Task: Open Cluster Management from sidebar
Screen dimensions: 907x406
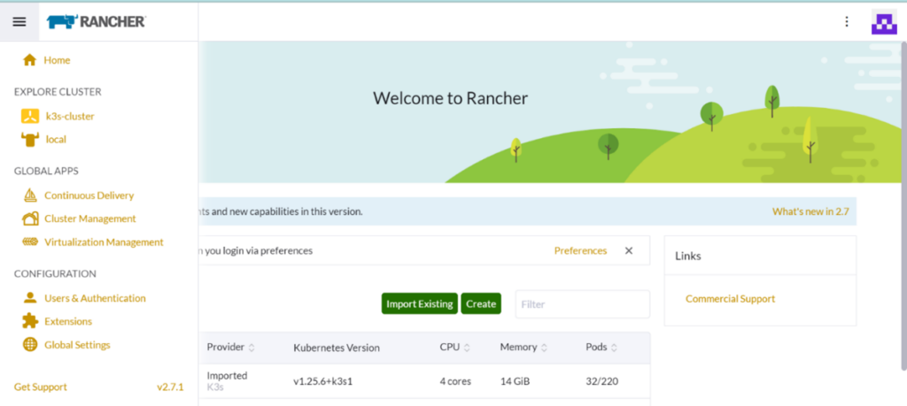Action: tap(89, 218)
